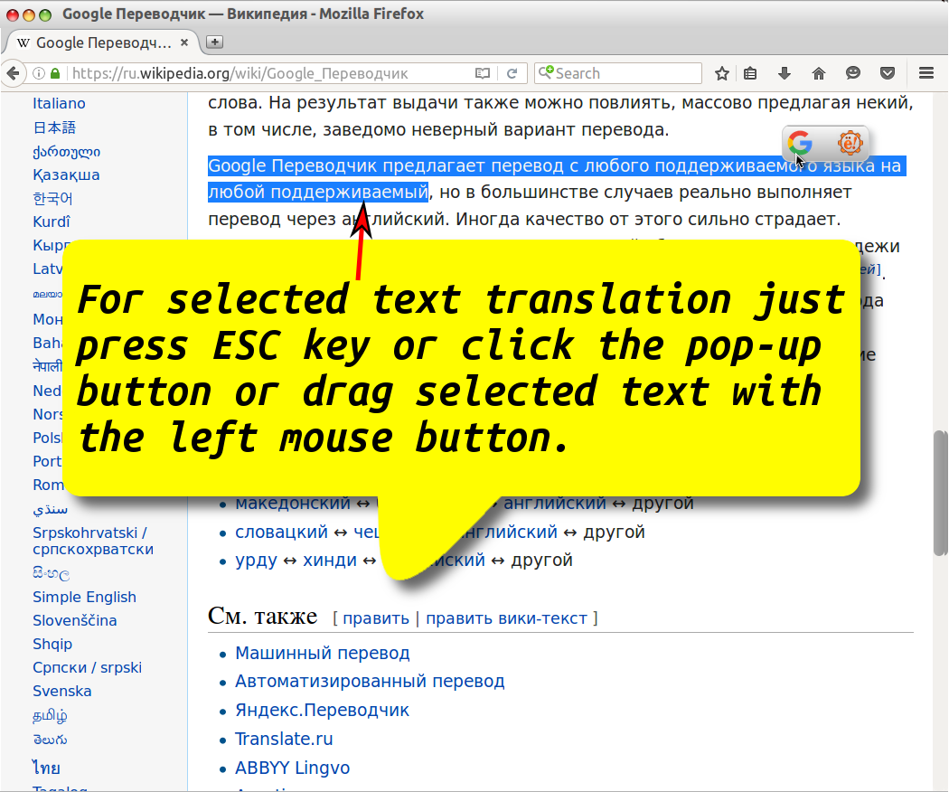Open the downloads arrow icon
Viewport: 949px width, 792px height.
(785, 73)
